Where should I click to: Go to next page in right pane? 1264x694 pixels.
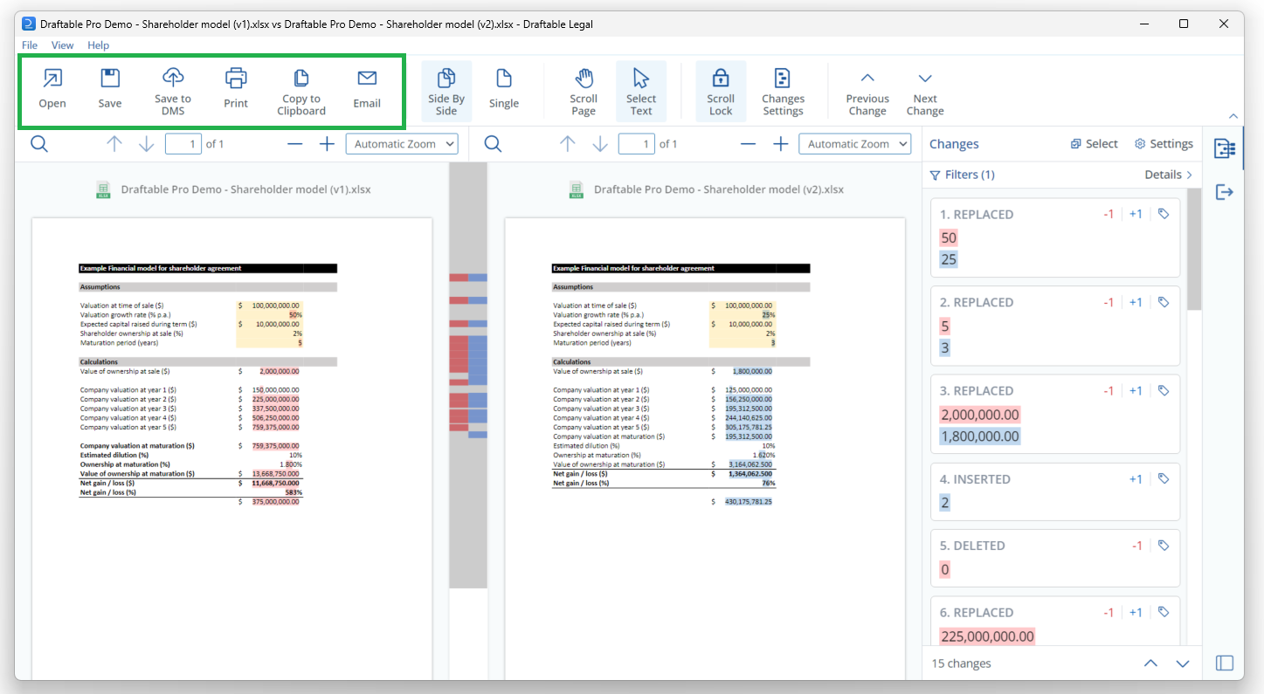click(x=600, y=144)
